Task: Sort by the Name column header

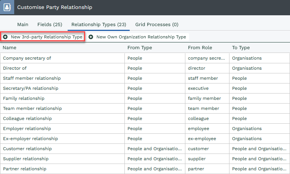Action: (x=9, y=48)
